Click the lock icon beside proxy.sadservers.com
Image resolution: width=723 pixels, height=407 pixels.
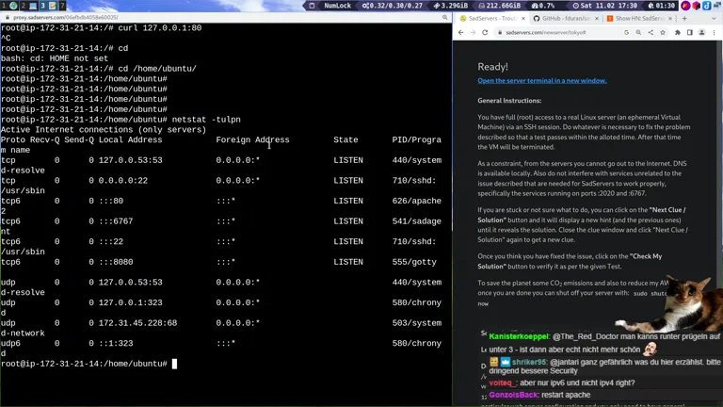click(x=8, y=18)
